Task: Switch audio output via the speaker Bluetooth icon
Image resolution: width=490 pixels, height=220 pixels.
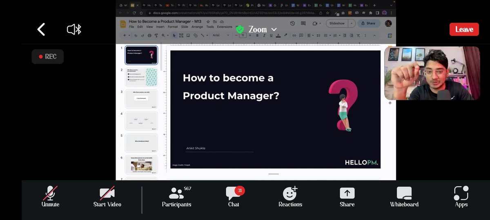Action: (x=74, y=29)
